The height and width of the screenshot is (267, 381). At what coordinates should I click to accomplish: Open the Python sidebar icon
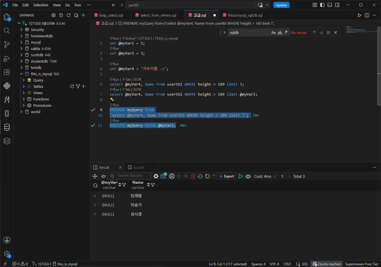click(x=7, y=86)
